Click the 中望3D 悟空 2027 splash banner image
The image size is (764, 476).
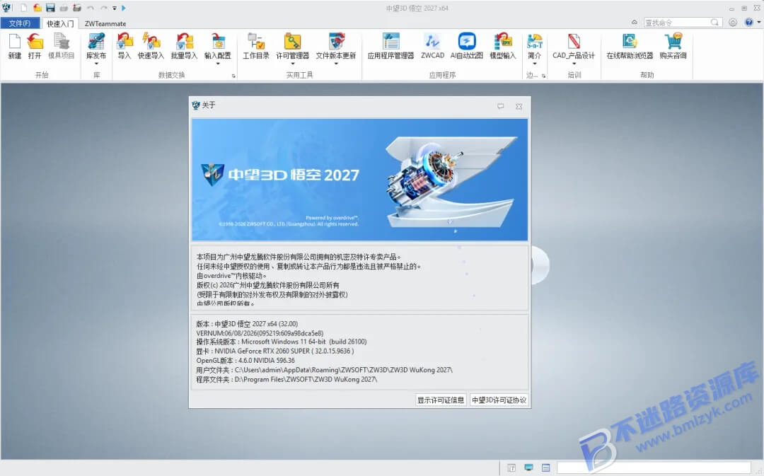pos(359,179)
